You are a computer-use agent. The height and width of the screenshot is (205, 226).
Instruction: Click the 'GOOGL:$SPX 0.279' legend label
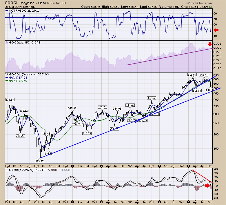[x=25, y=42]
